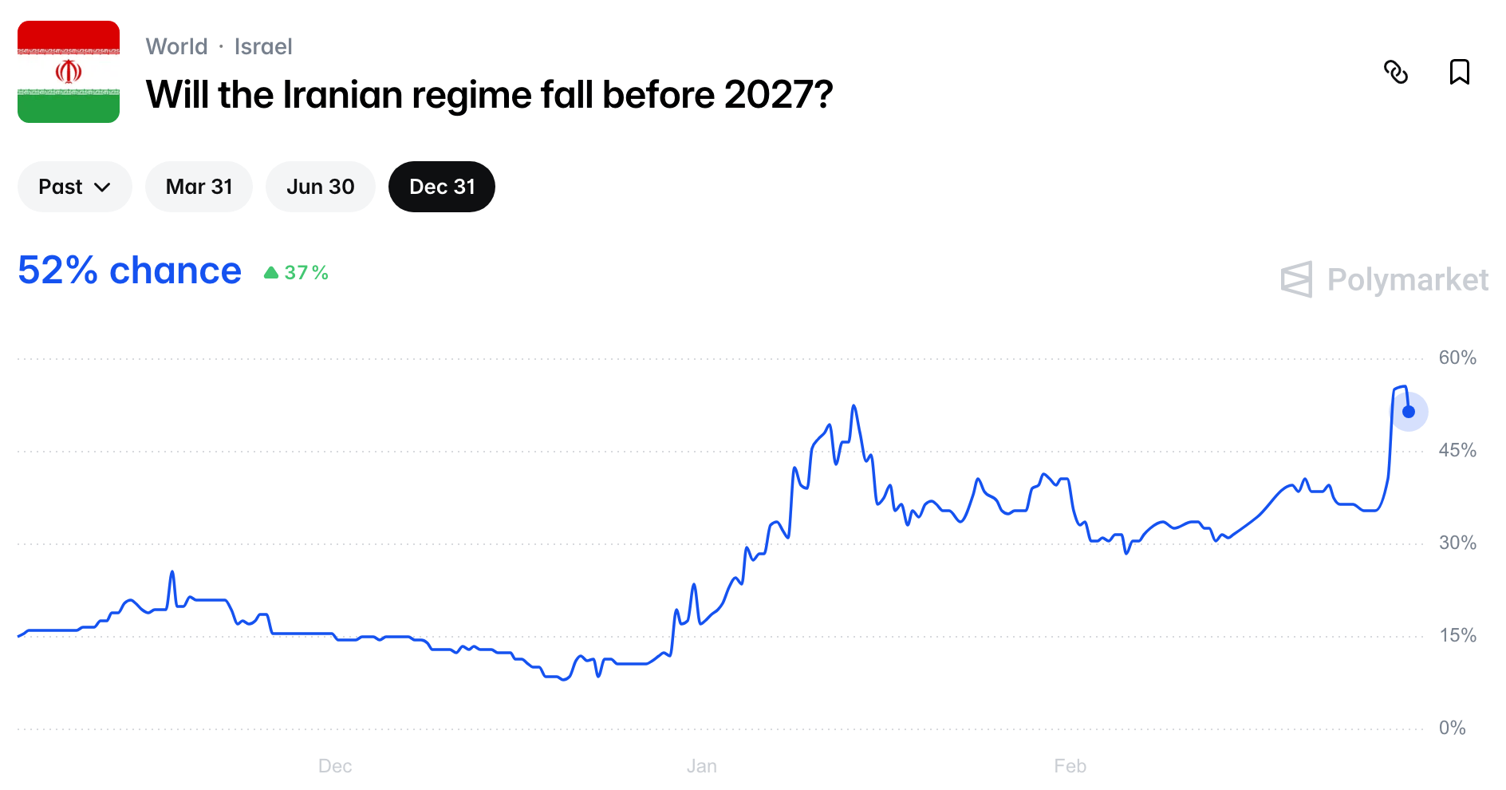Select the Dec 31 date tab
Screen dimensions: 1506x790
click(442, 187)
